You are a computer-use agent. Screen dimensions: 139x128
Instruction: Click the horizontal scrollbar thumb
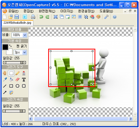coord(81,119)
